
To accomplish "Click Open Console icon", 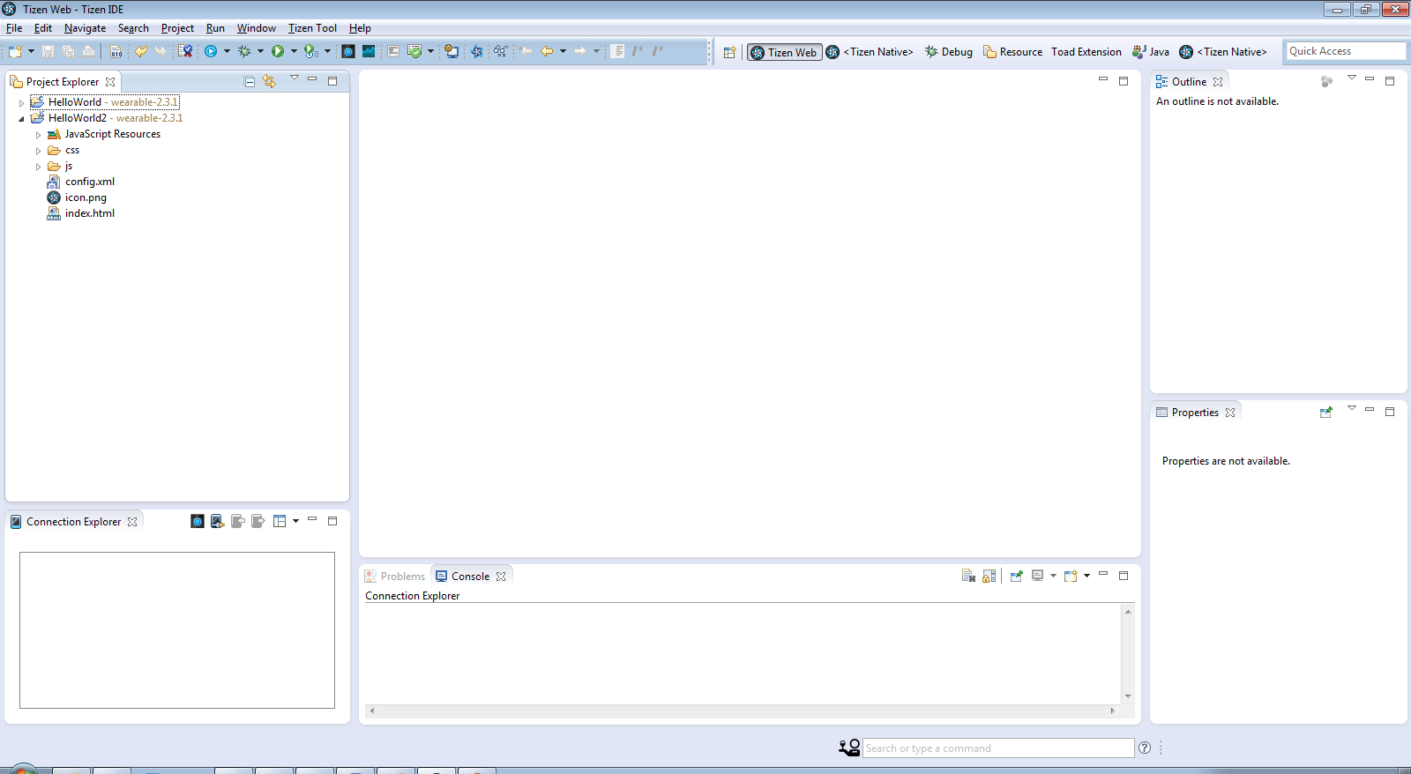I will (x=1071, y=576).
